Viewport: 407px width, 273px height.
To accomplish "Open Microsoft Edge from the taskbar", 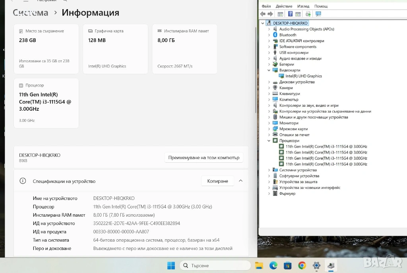I will pyautogui.click(x=273, y=265).
